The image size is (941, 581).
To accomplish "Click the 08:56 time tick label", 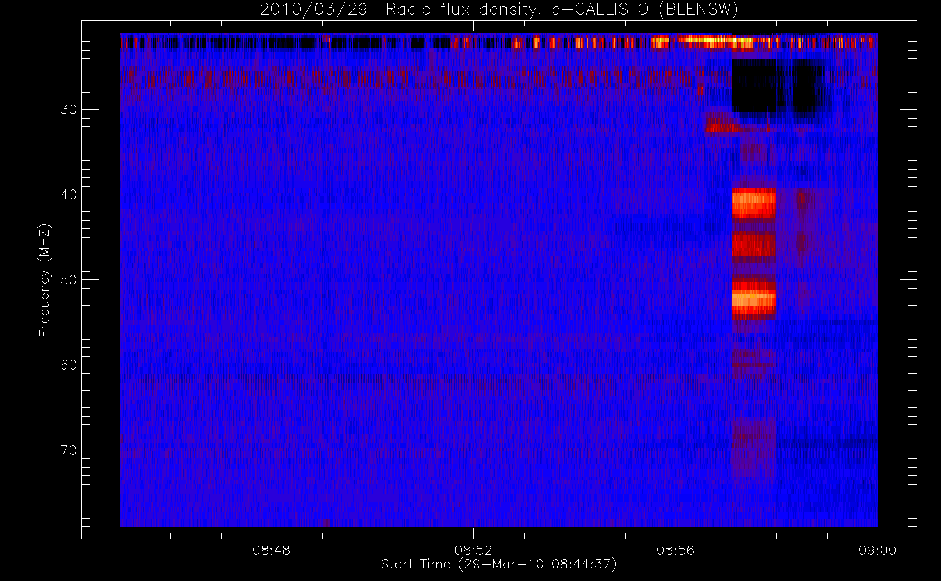I will (675, 550).
